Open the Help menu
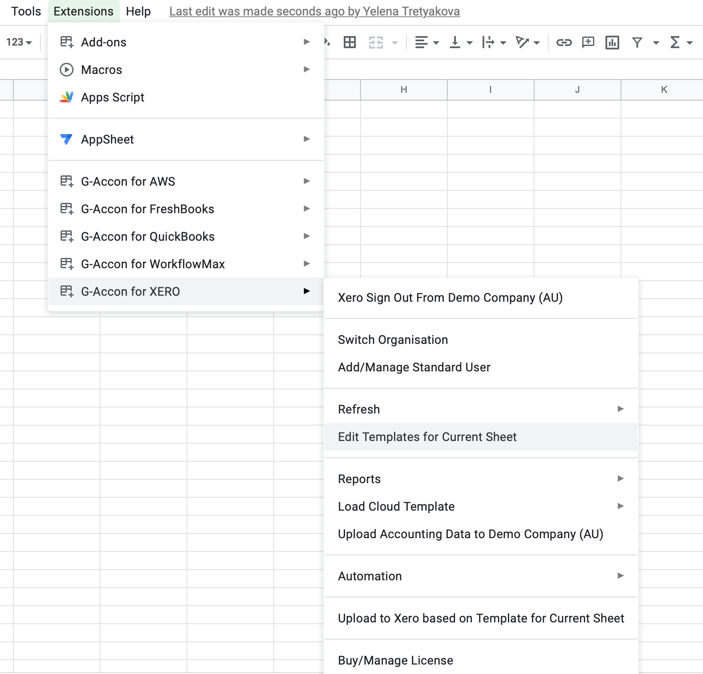703x674 pixels. pos(138,11)
